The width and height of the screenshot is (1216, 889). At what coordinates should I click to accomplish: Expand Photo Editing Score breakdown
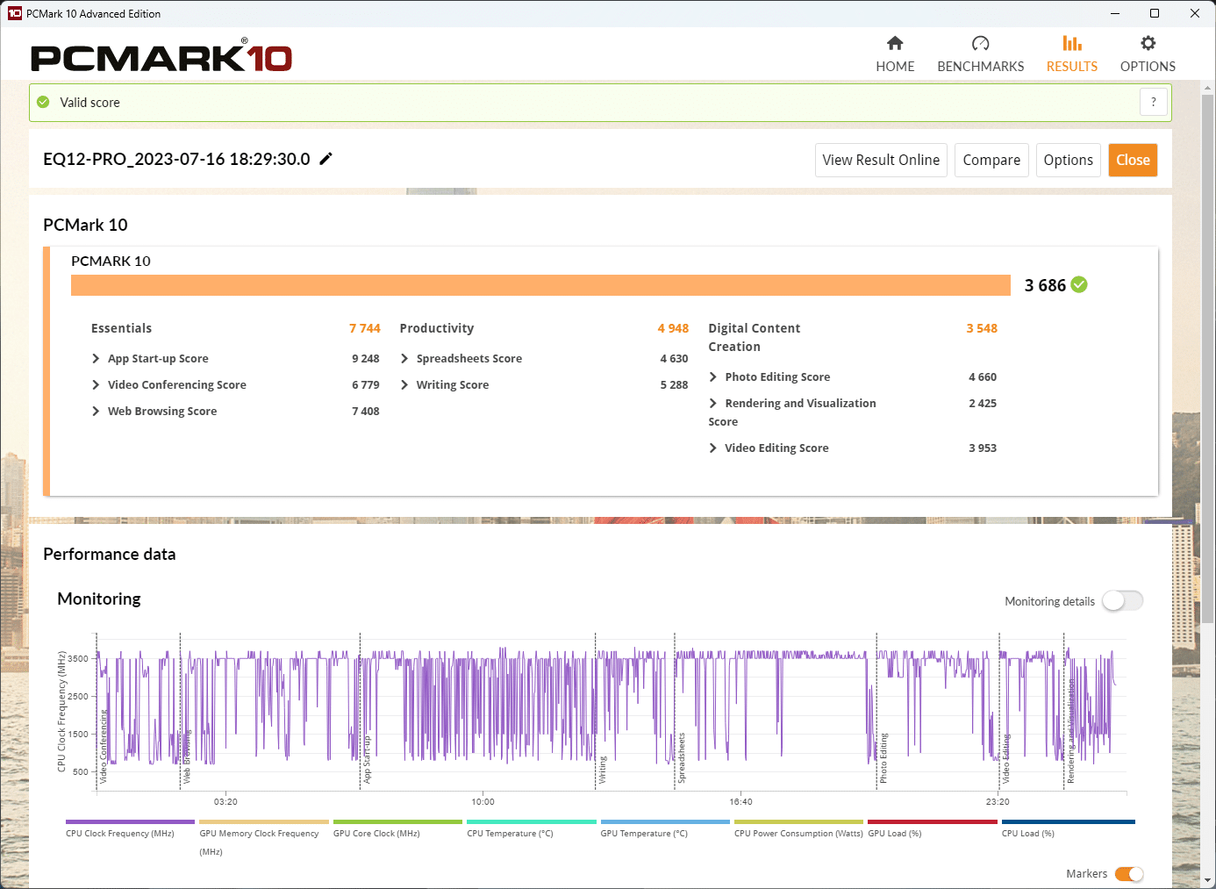coord(712,377)
